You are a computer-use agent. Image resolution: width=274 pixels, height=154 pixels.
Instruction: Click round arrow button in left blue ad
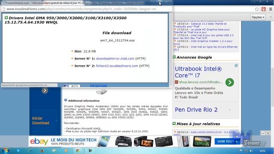pyautogui.click(x=45, y=90)
